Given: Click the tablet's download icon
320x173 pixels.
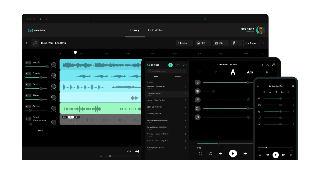Looking at the screenshot, I should pyautogui.click(x=267, y=65).
